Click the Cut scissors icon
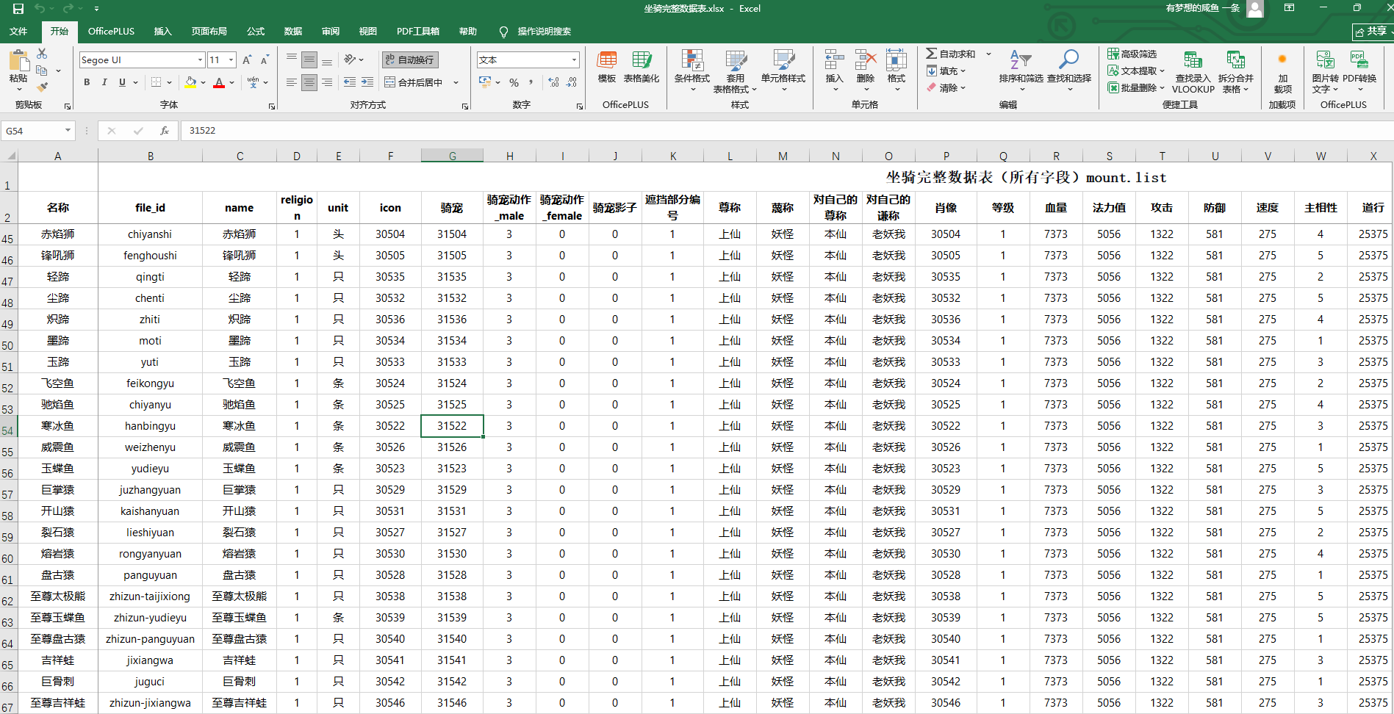1394x714 pixels. pos(42,54)
